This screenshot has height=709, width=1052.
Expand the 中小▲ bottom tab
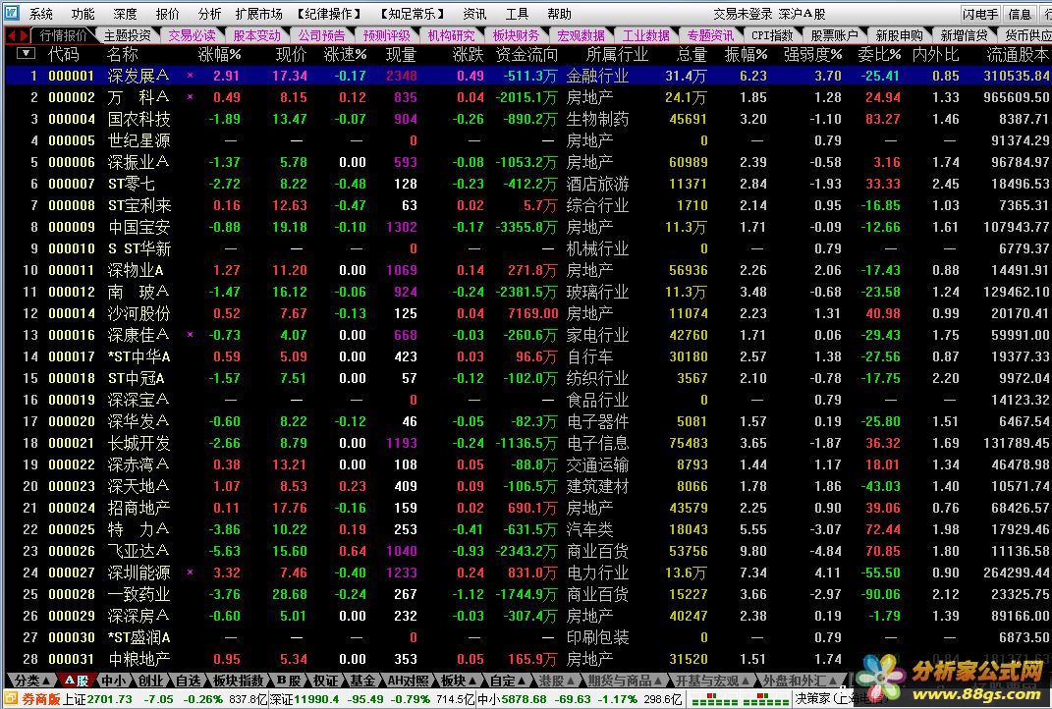click(113, 681)
